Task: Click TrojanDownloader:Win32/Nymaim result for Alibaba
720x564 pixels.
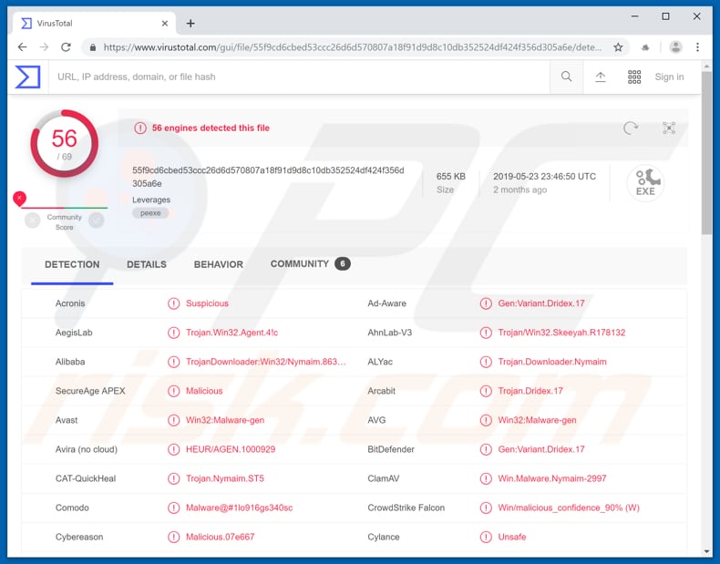Action: pyautogui.click(x=266, y=362)
